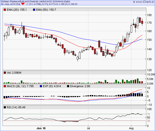Click the EXP (9): 4.914 label
Screen dimensions: 155x131
[x=52, y=86]
